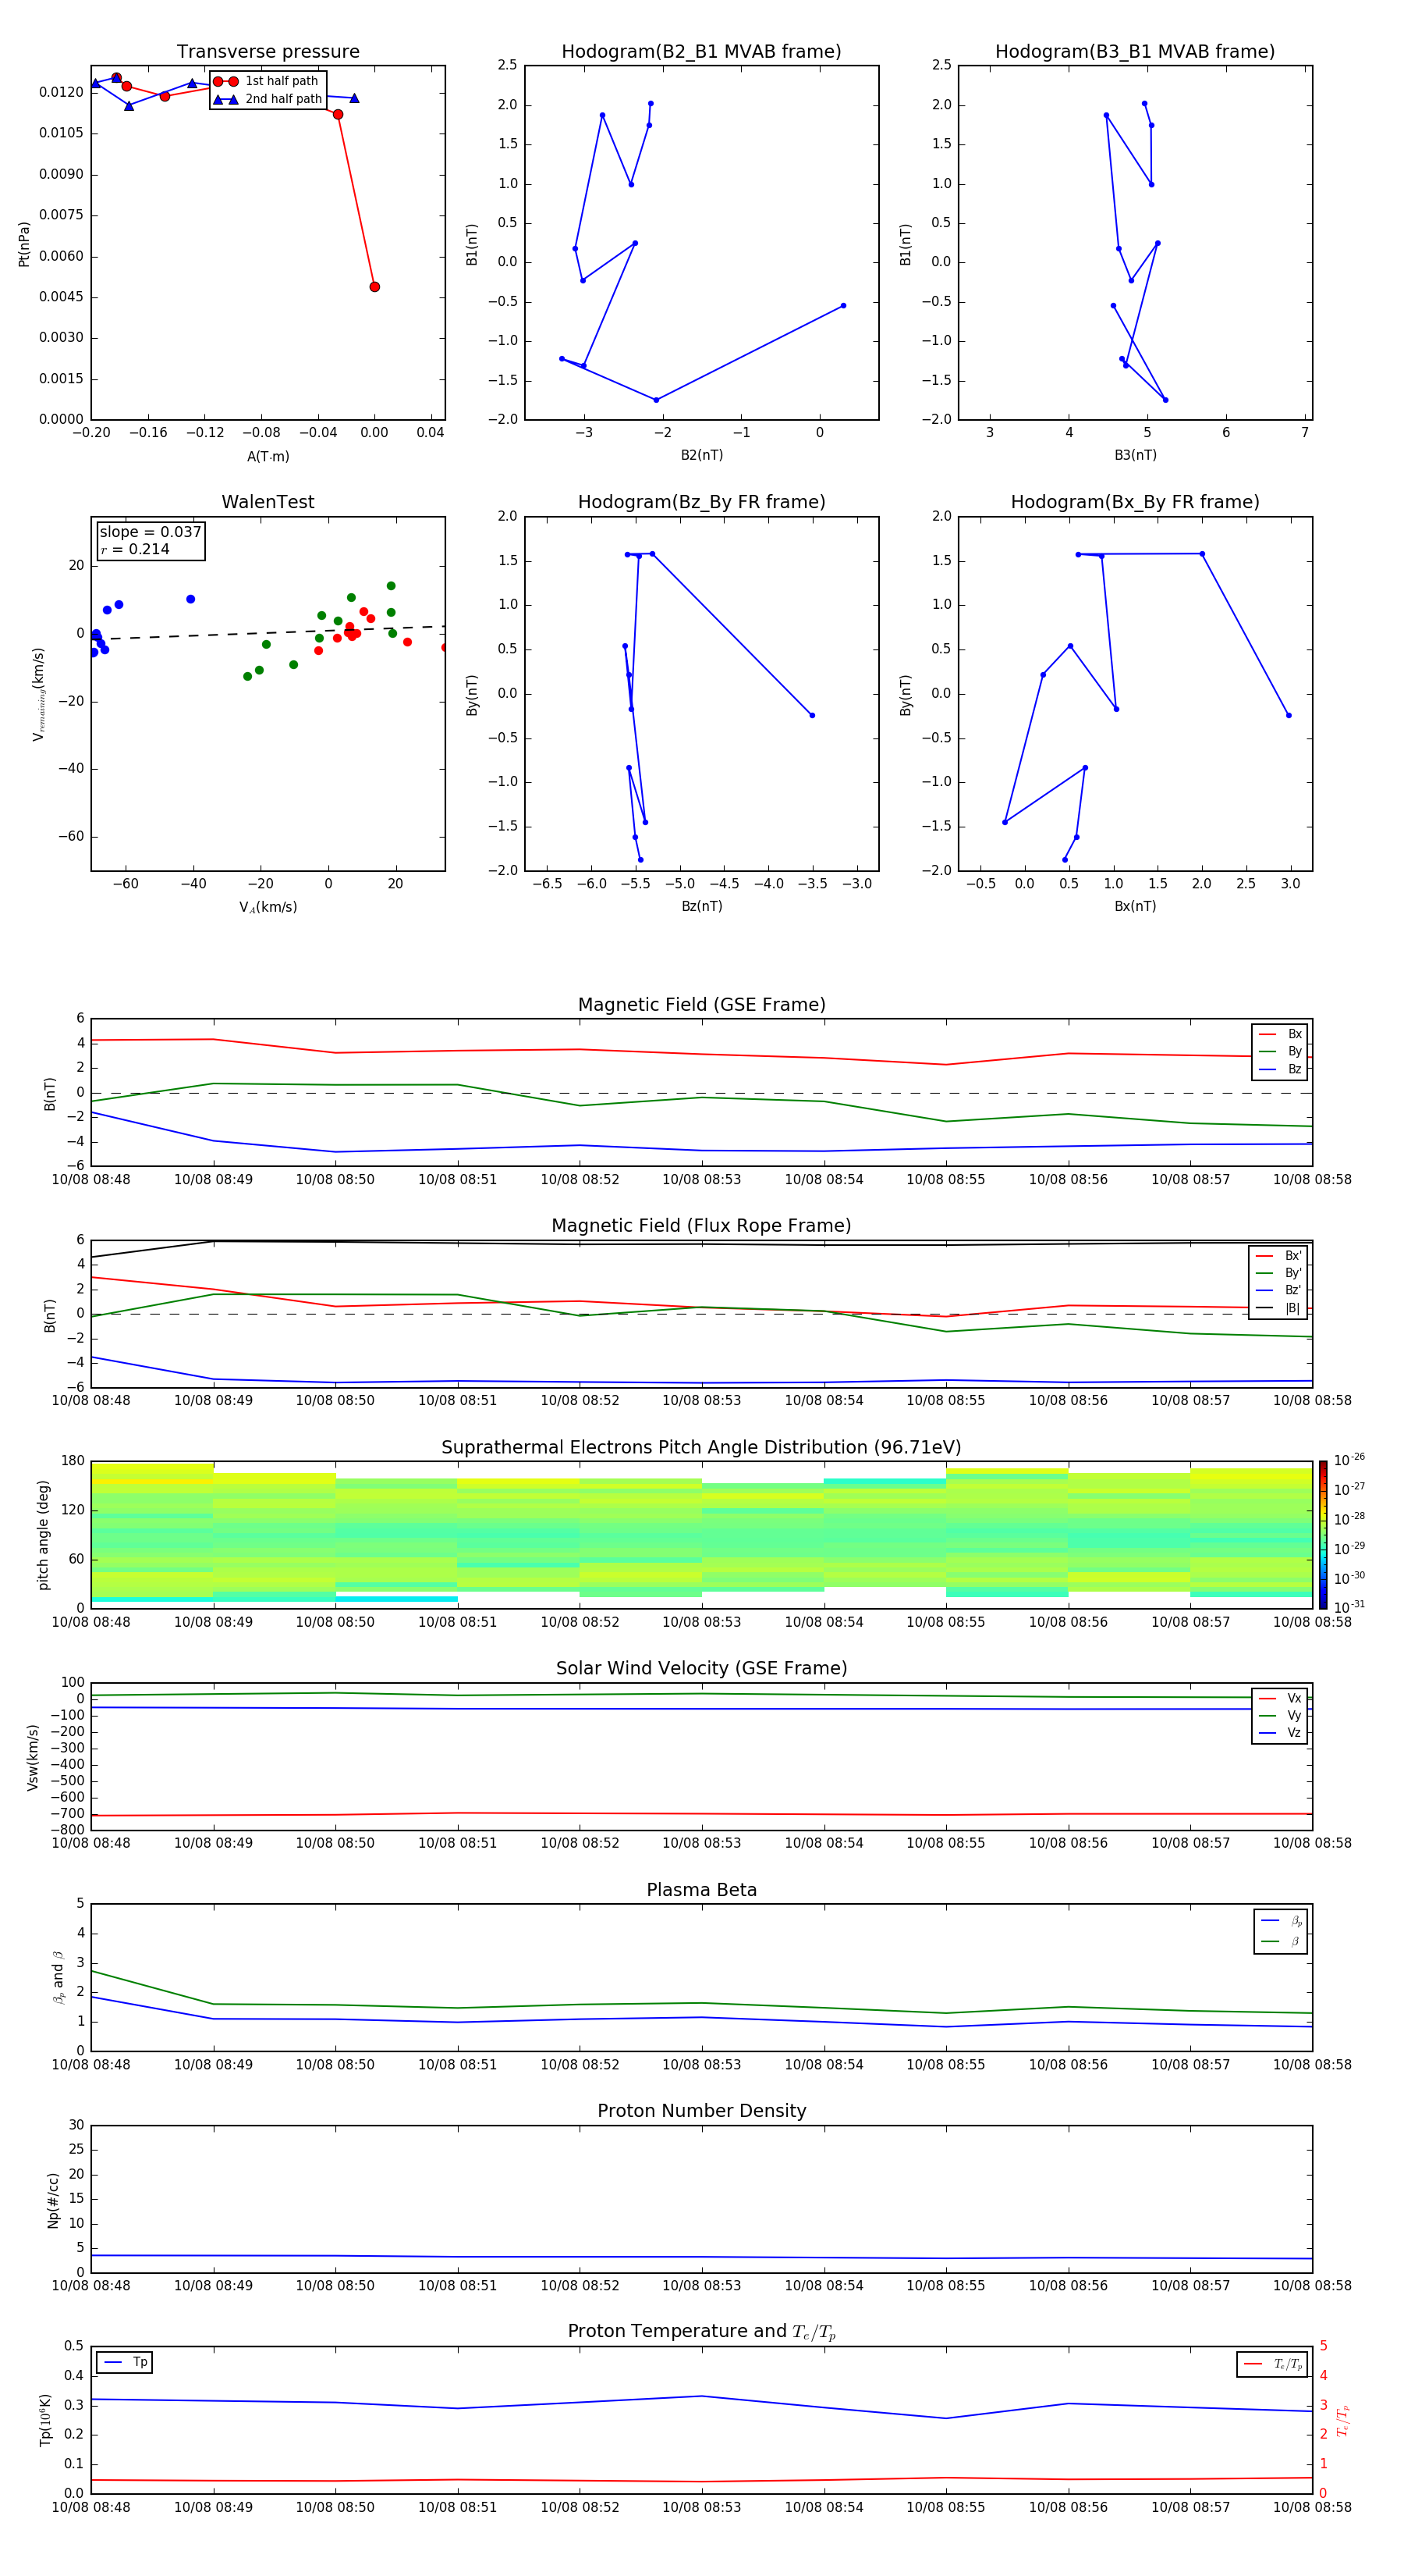Click the rightmost blue triangle in pressure plot
1404x2576 pixels.
click(x=354, y=98)
